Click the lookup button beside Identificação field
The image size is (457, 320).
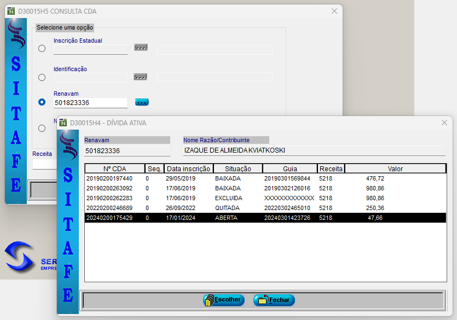(x=141, y=77)
